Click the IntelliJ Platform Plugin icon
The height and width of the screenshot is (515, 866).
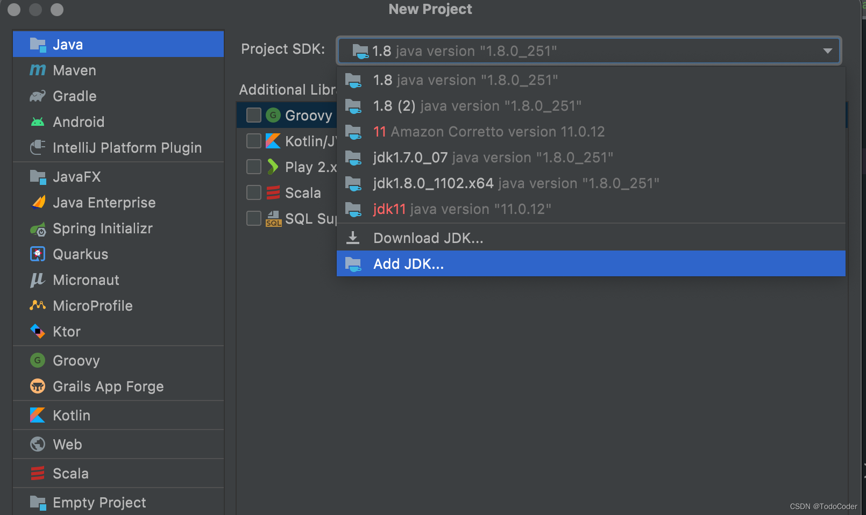tap(38, 147)
